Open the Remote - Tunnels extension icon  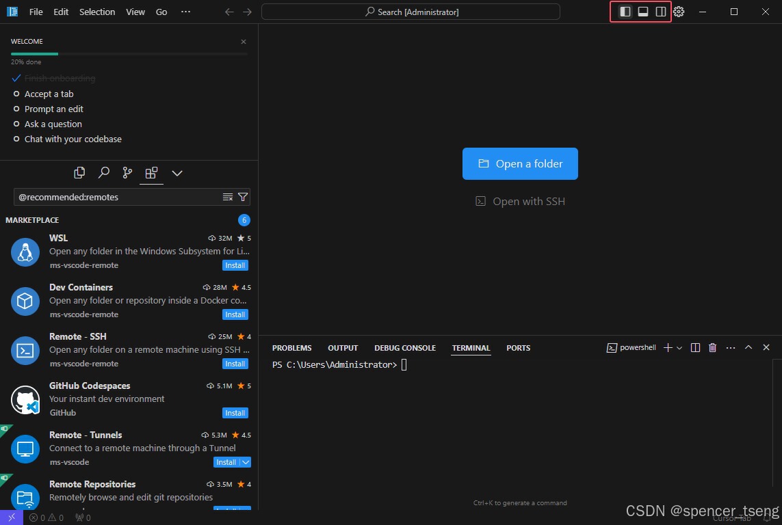[x=25, y=449]
